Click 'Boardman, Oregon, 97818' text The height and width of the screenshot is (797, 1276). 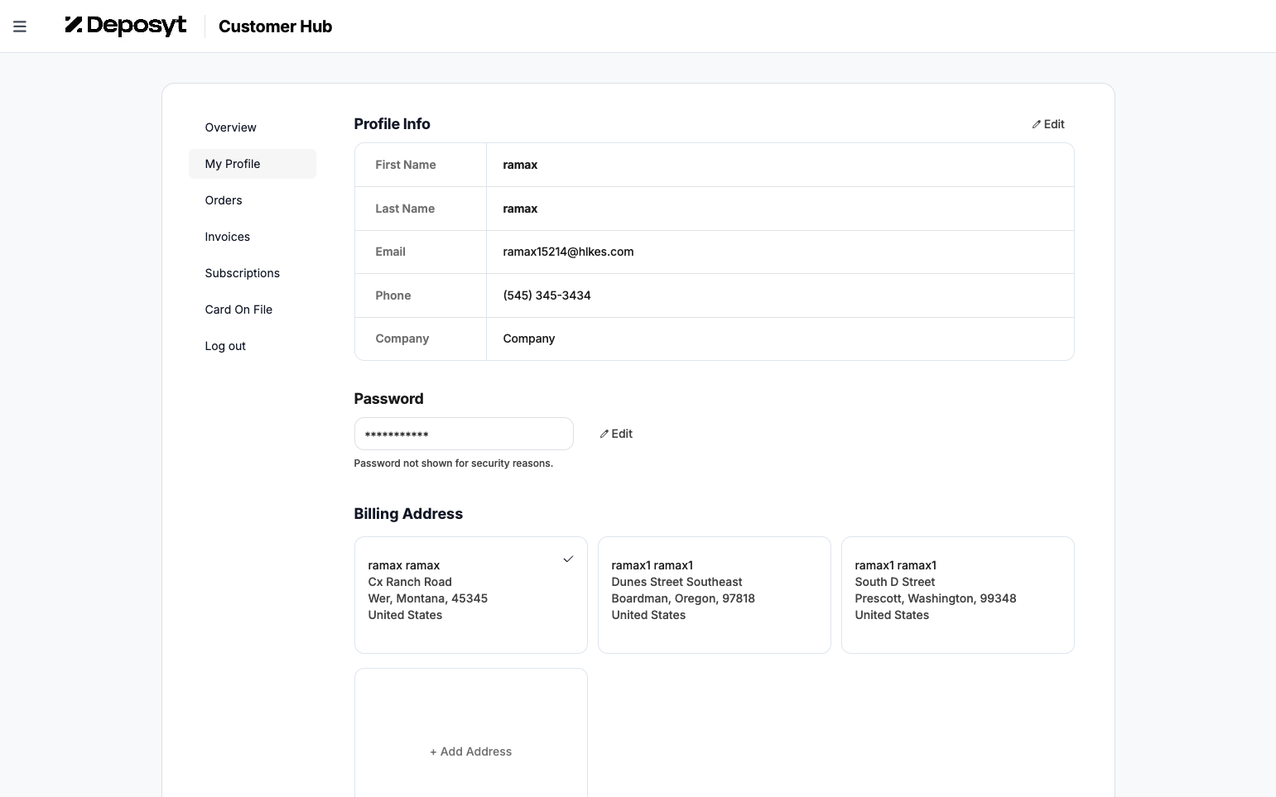click(683, 598)
